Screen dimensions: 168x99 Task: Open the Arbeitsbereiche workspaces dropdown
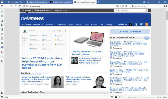pos(16,2)
